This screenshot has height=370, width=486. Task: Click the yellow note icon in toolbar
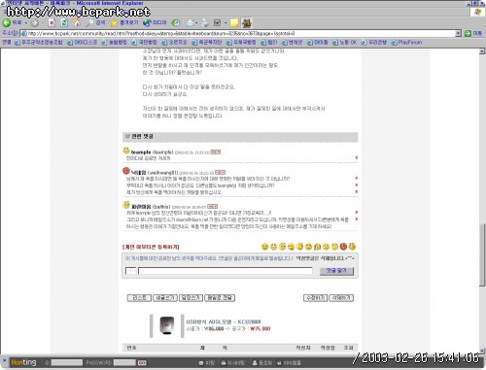pyautogui.click(x=234, y=22)
